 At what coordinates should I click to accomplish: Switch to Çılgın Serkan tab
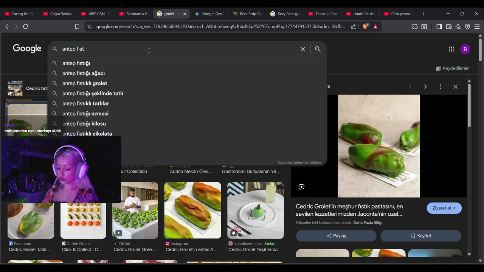pyautogui.click(x=57, y=14)
